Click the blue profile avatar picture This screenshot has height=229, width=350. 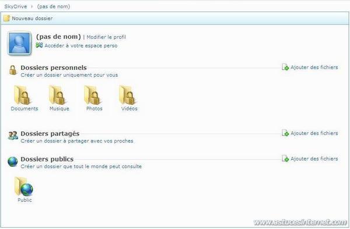click(19, 43)
